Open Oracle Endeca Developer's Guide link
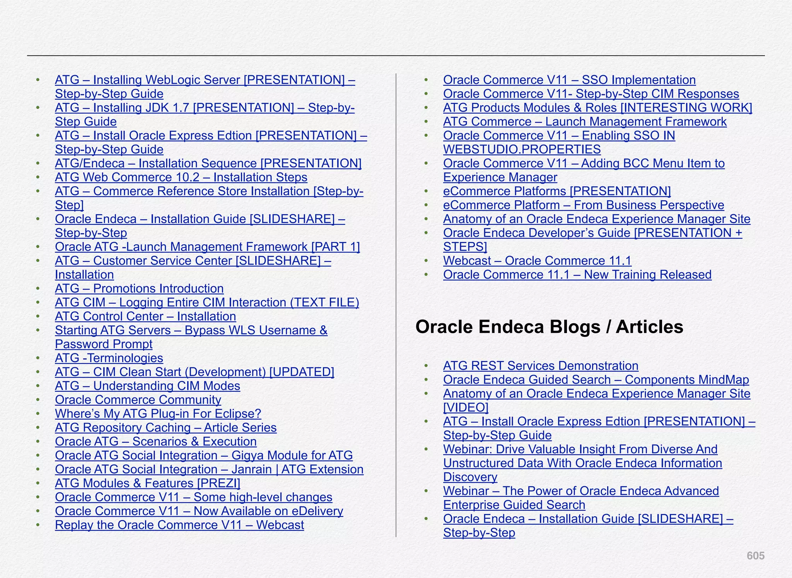 (x=592, y=240)
